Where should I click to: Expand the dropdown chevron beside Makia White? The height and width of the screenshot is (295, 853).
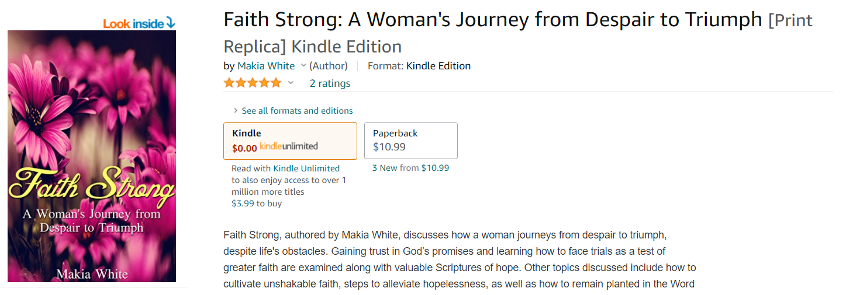303,65
